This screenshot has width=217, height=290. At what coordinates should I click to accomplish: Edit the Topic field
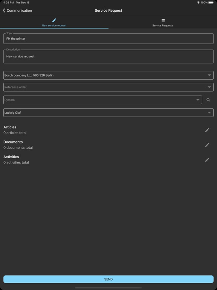[x=108, y=39]
